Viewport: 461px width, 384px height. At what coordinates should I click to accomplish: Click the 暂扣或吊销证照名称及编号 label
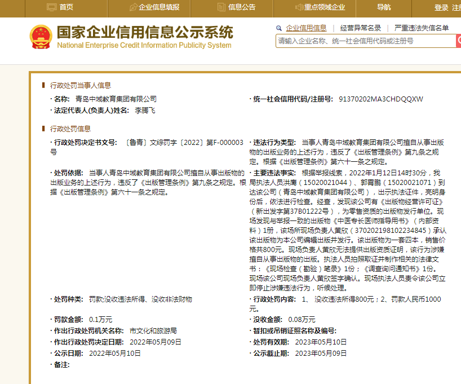coord(295,331)
